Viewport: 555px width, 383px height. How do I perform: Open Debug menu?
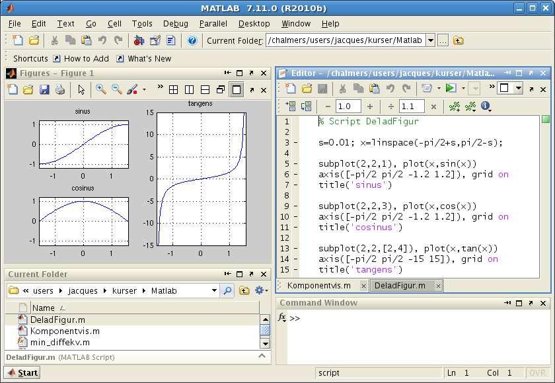[x=176, y=24]
